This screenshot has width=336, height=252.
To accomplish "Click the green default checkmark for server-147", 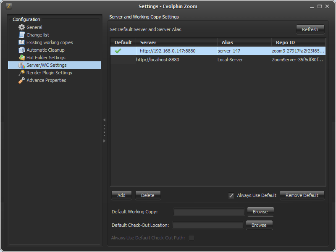I will click(118, 51).
